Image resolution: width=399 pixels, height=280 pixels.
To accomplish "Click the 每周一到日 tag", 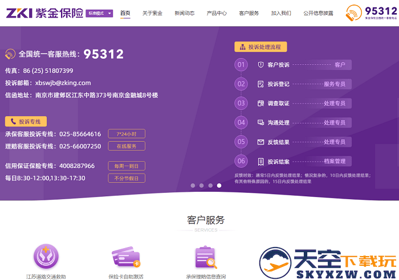I will pos(127,166).
